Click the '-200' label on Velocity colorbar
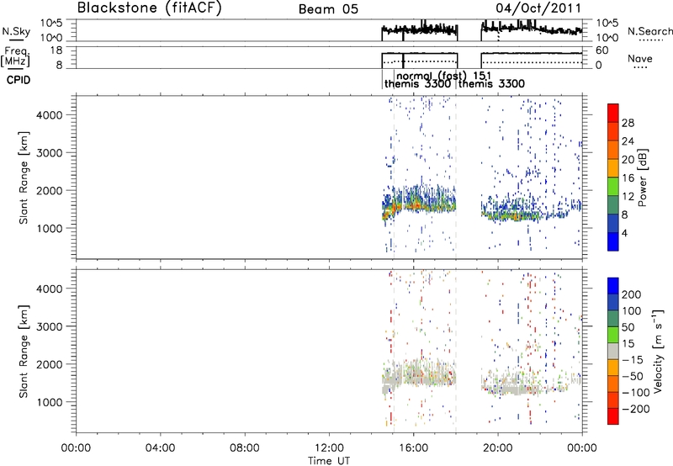The image size is (673, 466). pos(638,409)
